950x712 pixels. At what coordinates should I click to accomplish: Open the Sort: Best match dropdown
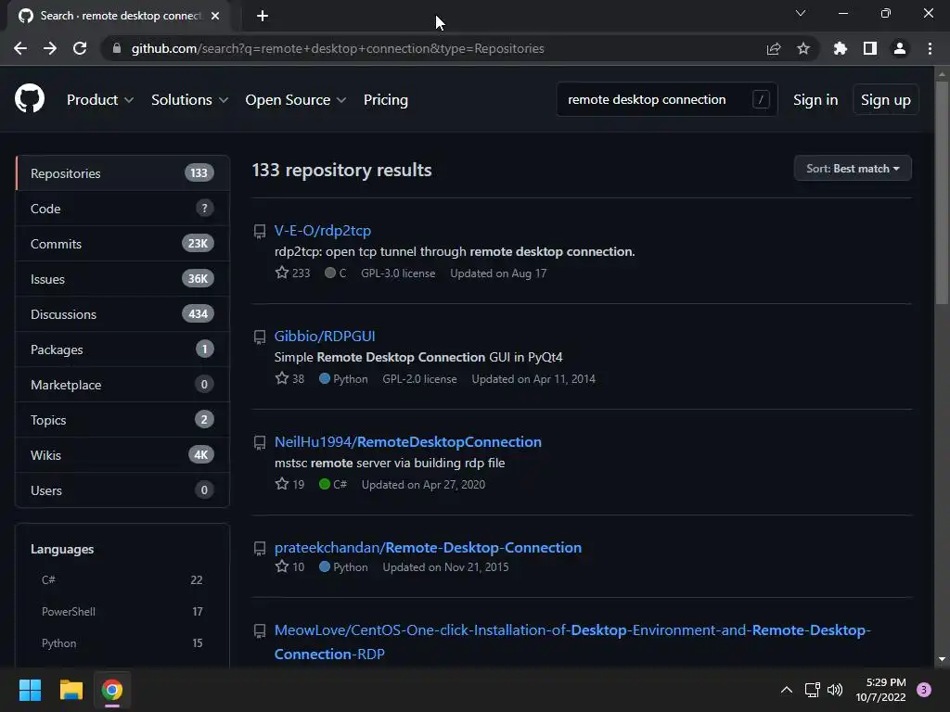click(x=853, y=169)
